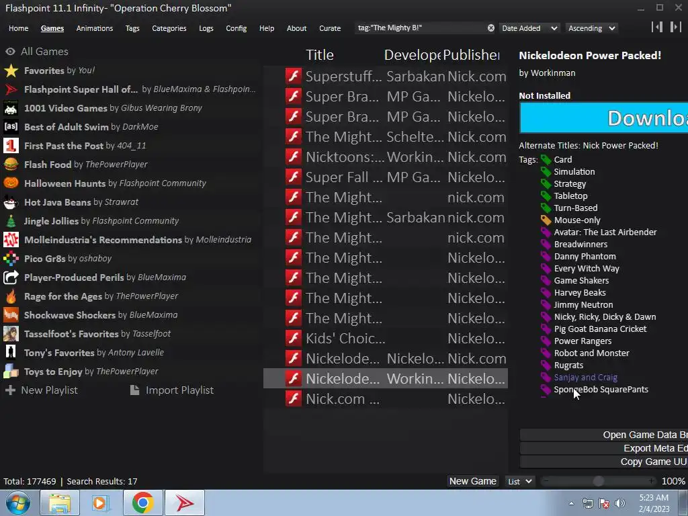Open Molleindustria's Recommendations playlist icon
The image size is (688, 516).
click(11, 240)
